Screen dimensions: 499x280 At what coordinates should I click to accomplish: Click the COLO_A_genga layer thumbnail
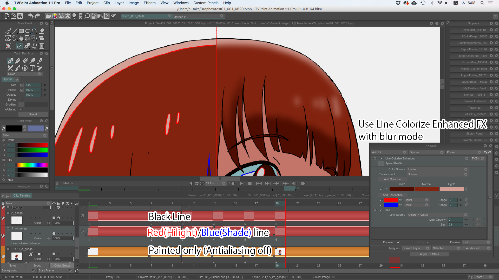click(x=17, y=256)
